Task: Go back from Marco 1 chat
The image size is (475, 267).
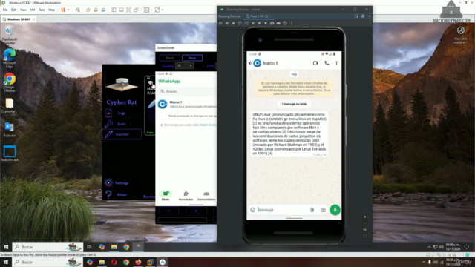Action: (250, 63)
